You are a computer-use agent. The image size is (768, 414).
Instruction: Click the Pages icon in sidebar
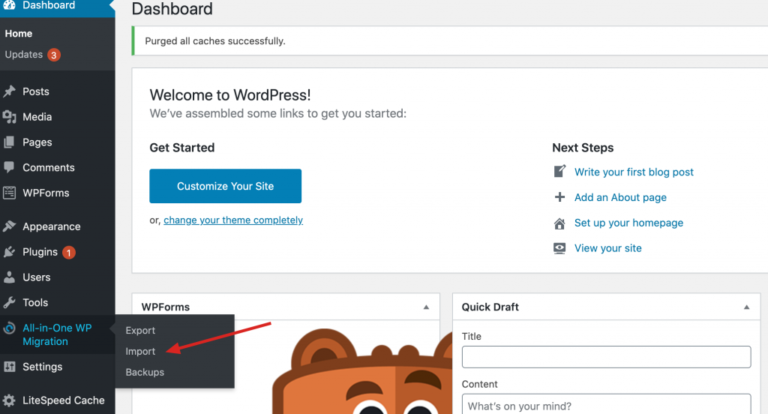pos(10,142)
